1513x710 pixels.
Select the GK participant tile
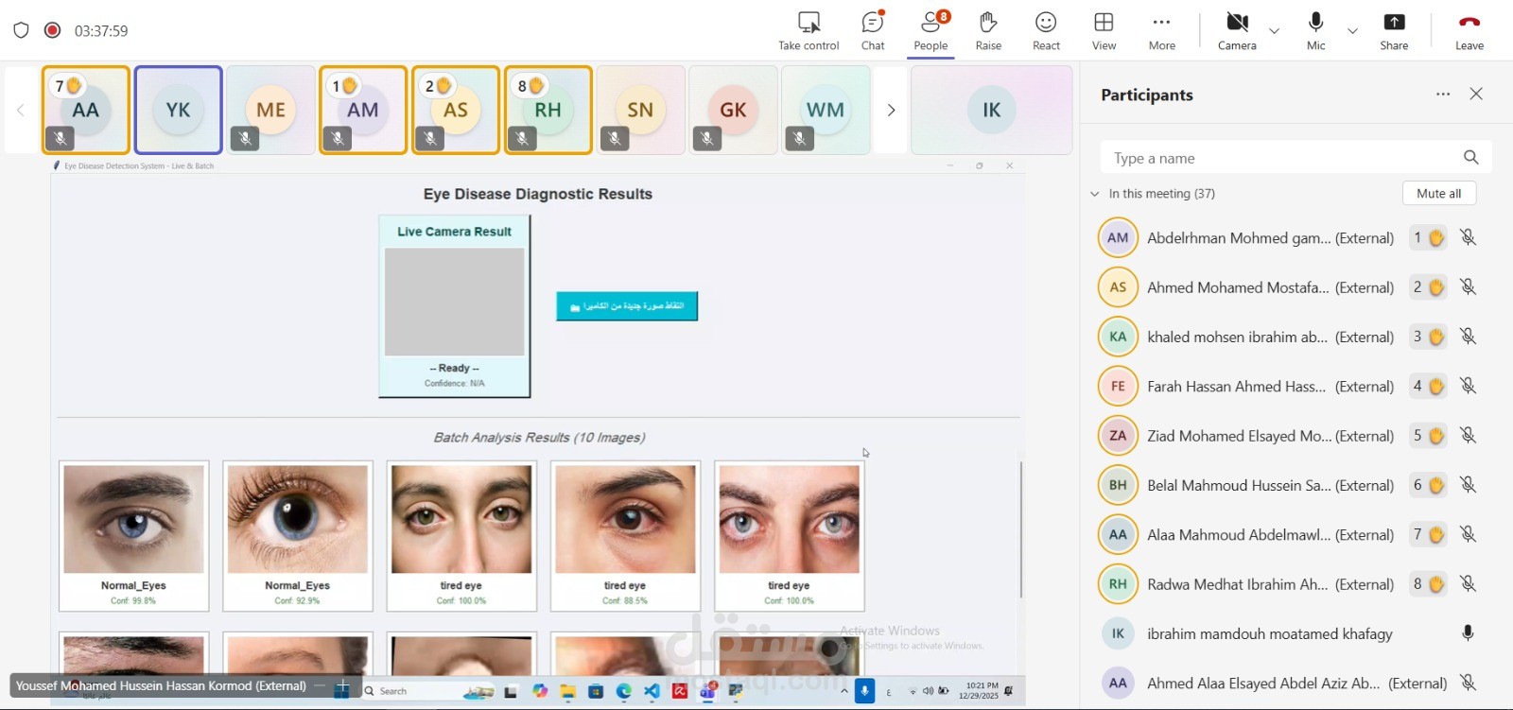733,110
